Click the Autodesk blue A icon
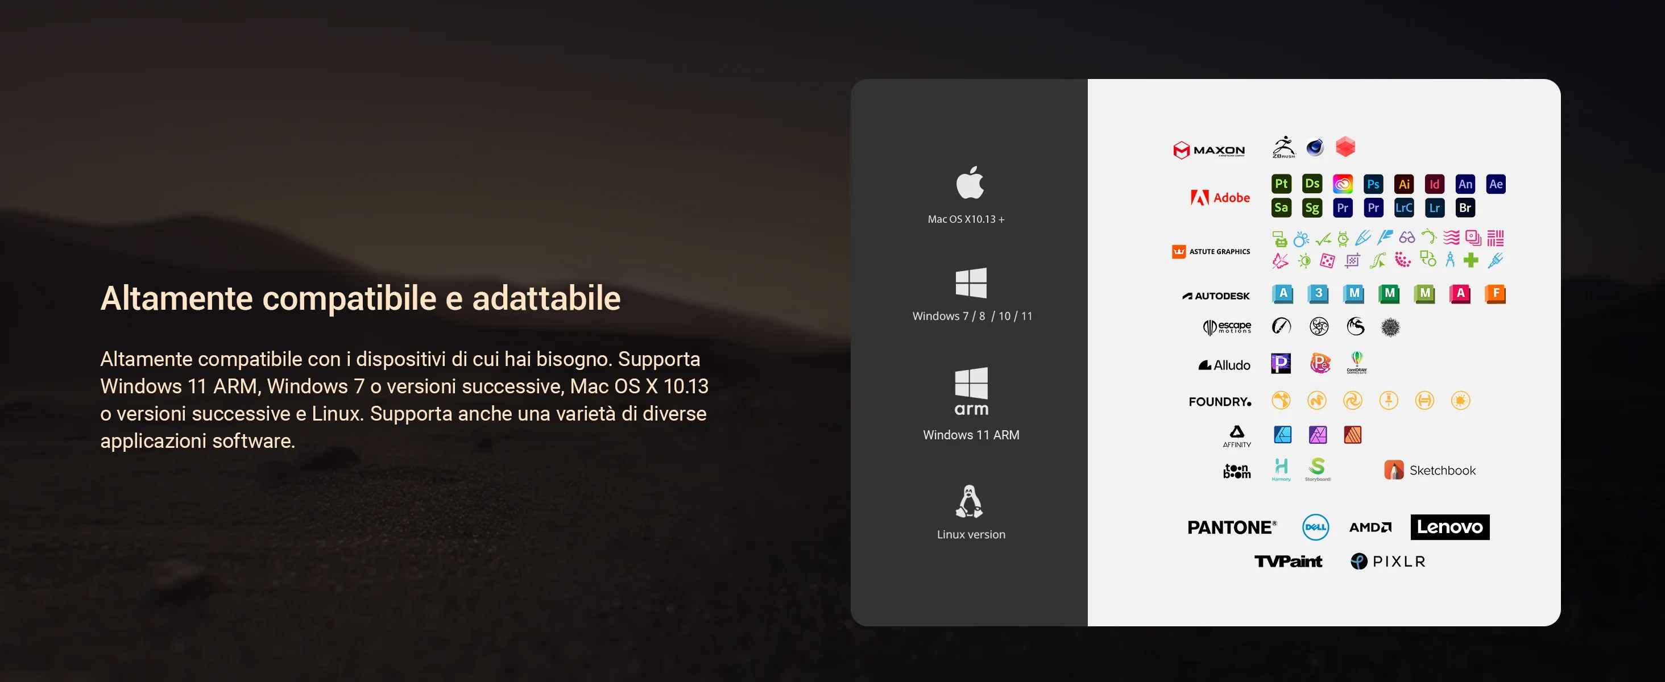Screen dimensions: 1665x682 tap(1282, 294)
